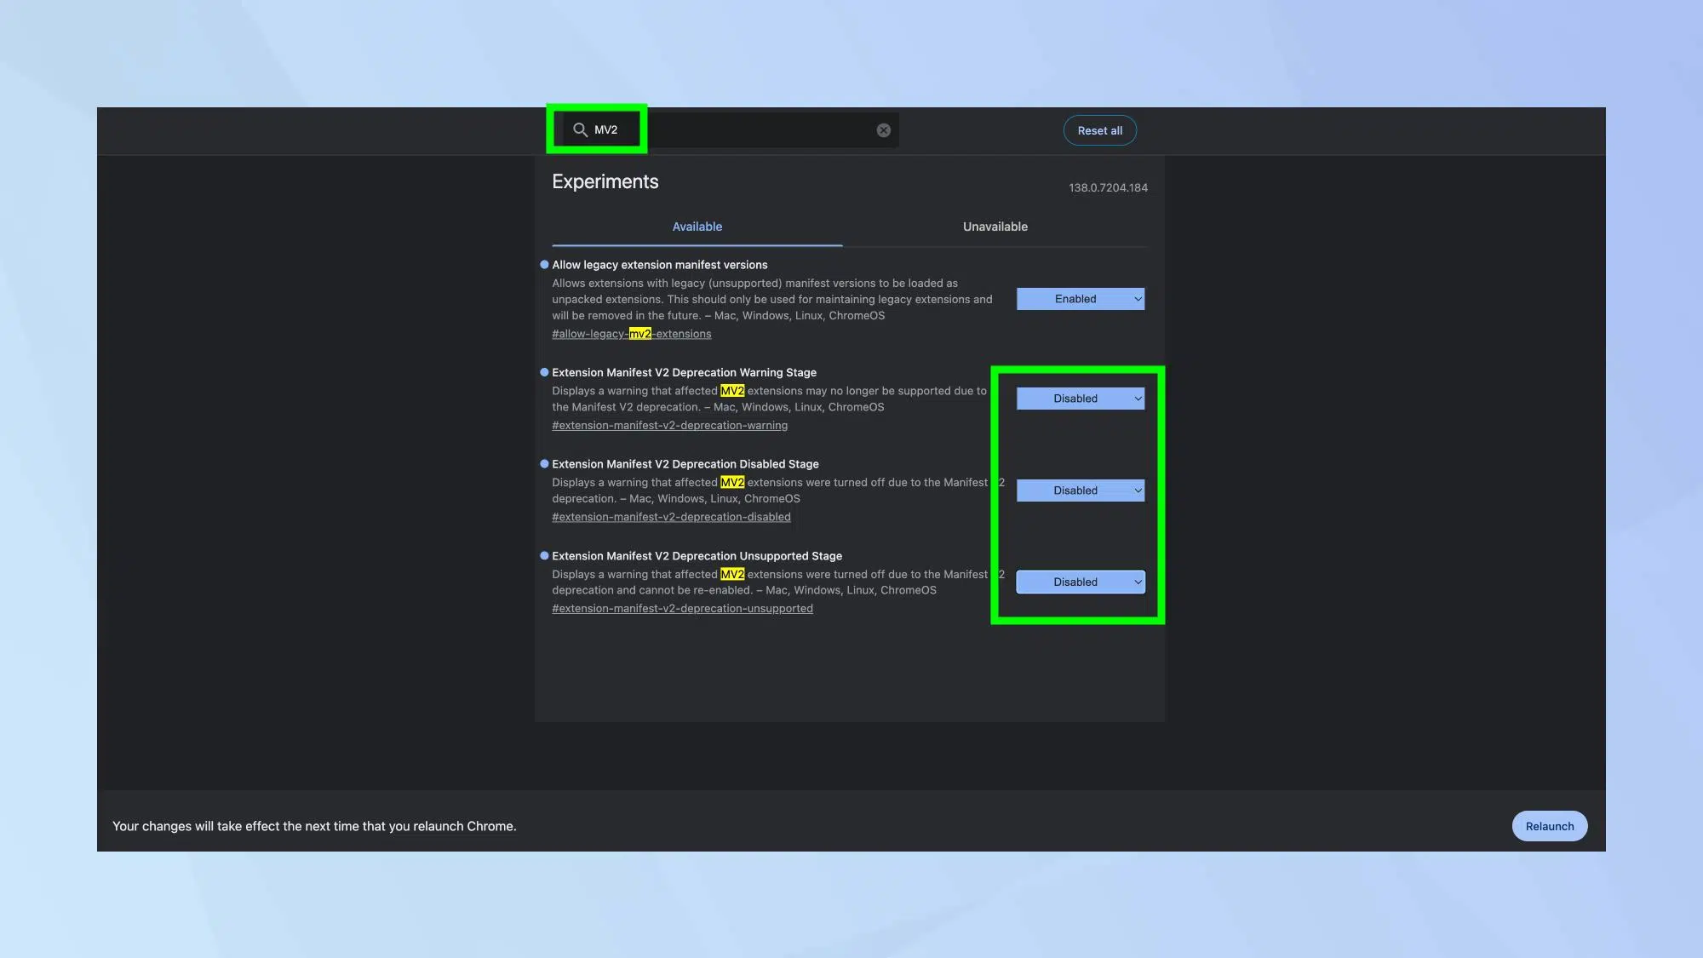The height and width of the screenshot is (958, 1703).
Task: Click the Relaunch button
Action: tap(1549, 826)
